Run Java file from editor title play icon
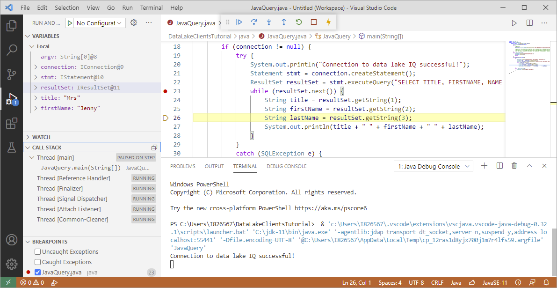The width and height of the screenshot is (557, 288). point(514,23)
